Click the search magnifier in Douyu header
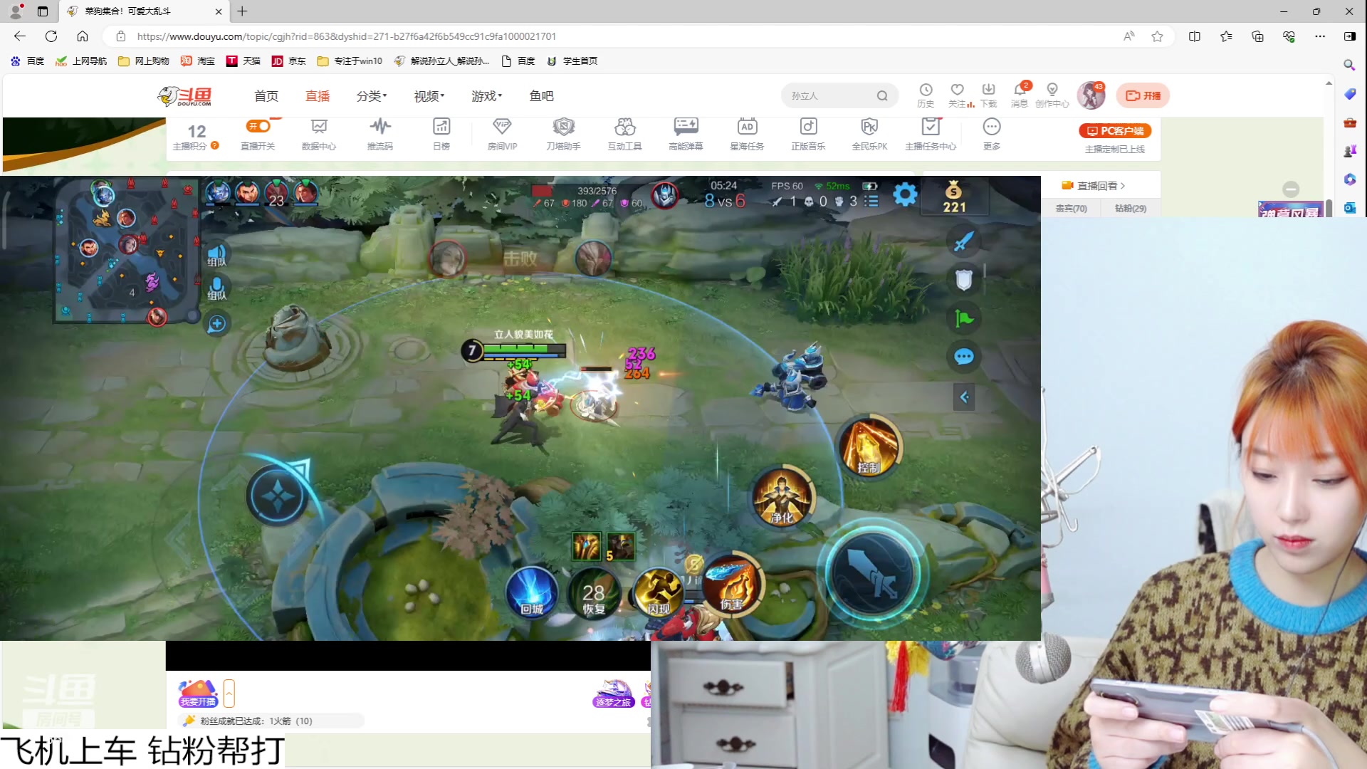Screen dimensions: 1367x769 [x=882, y=95]
